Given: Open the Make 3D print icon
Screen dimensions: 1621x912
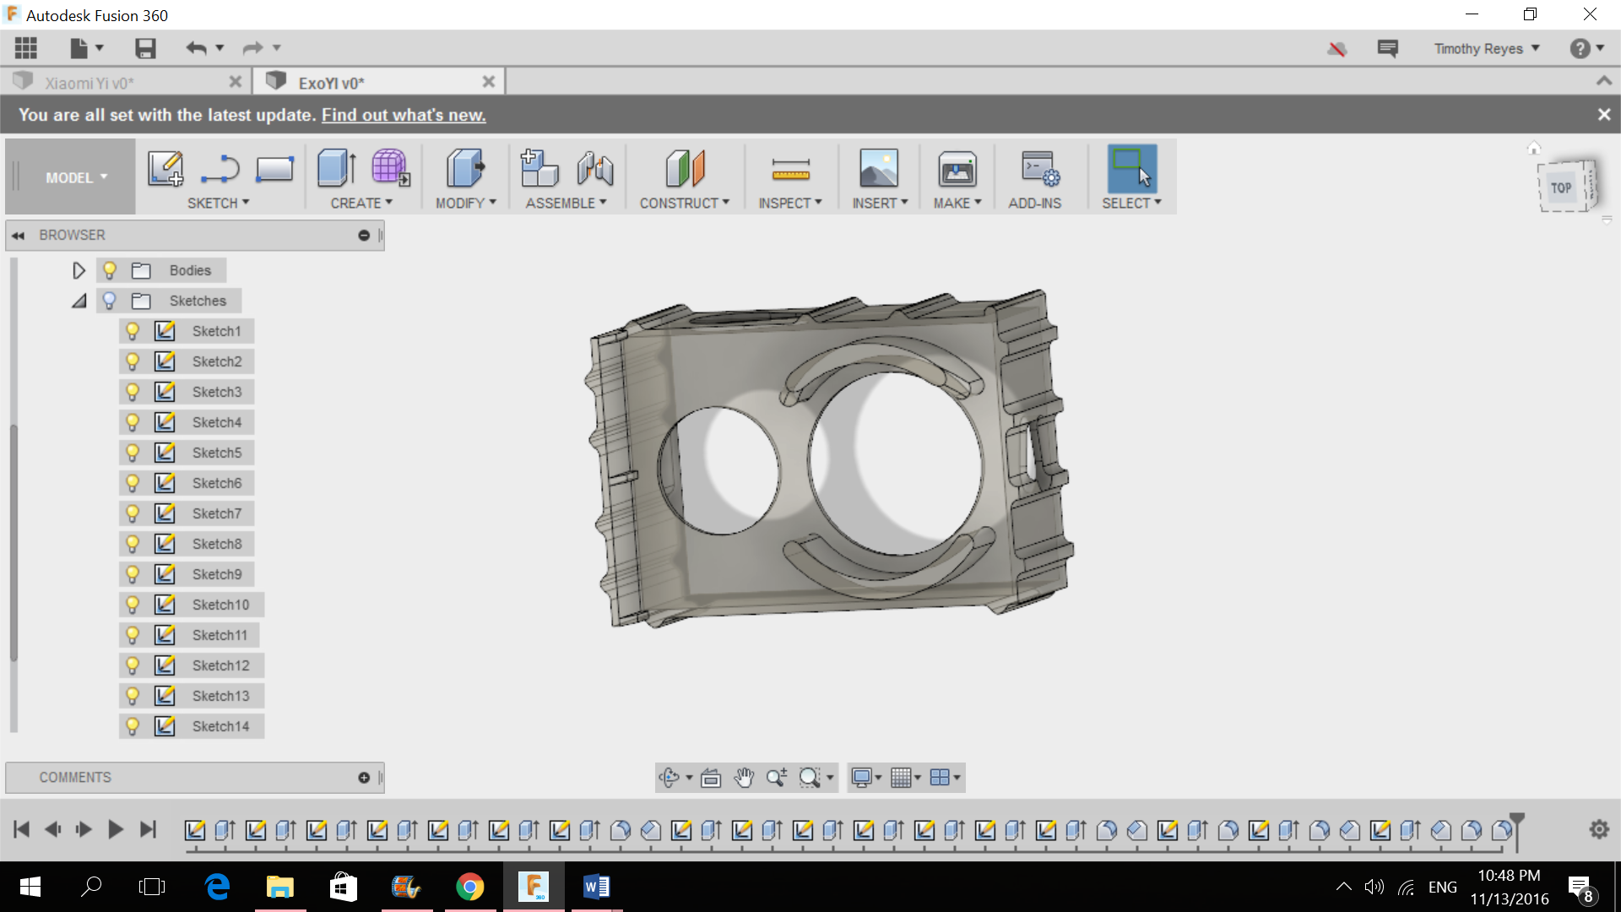Looking at the screenshot, I should [x=957, y=168].
